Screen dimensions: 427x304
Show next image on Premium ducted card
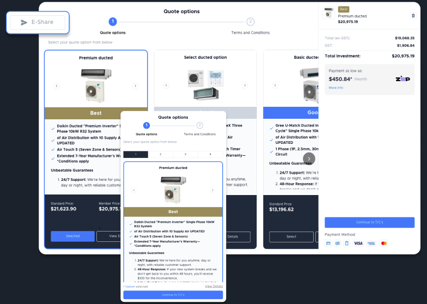(x=135, y=86)
